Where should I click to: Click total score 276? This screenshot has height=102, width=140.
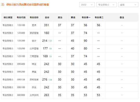(x=45, y=79)
